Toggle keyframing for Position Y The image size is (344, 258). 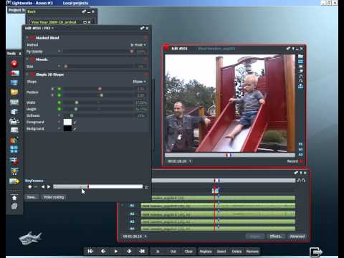coord(59,95)
